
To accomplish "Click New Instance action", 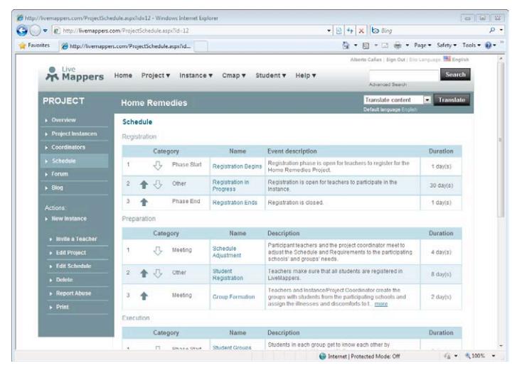I will [69, 219].
